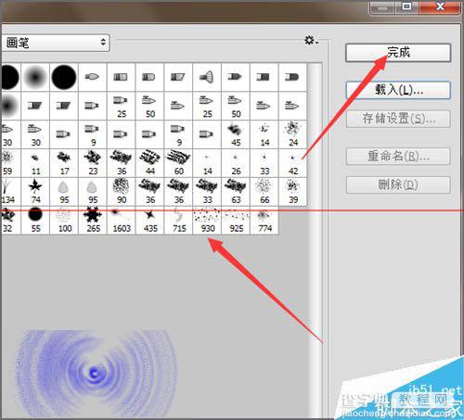Click the 重命名(R)... button

pos(398,157)
